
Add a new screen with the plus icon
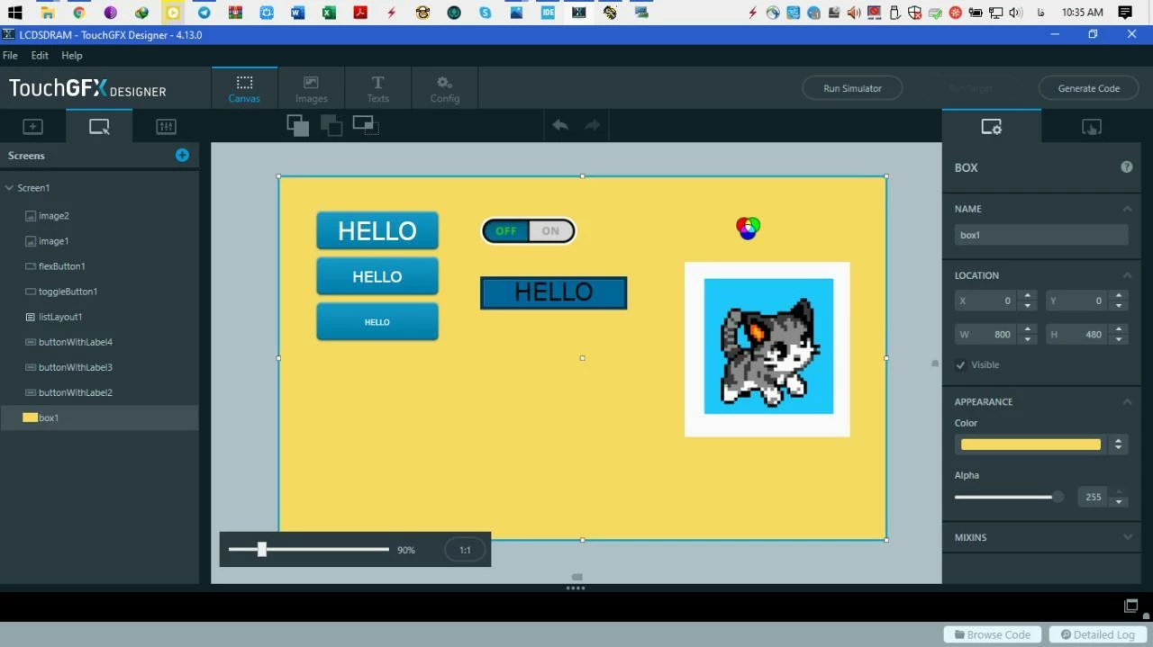pos(182,156)
